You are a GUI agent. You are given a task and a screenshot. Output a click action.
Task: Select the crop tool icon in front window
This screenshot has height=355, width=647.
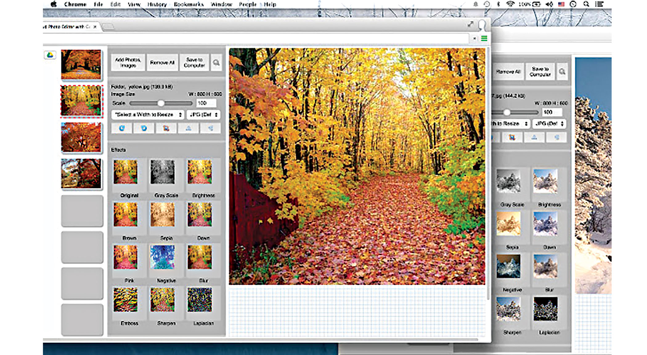(x=166, y=128)
